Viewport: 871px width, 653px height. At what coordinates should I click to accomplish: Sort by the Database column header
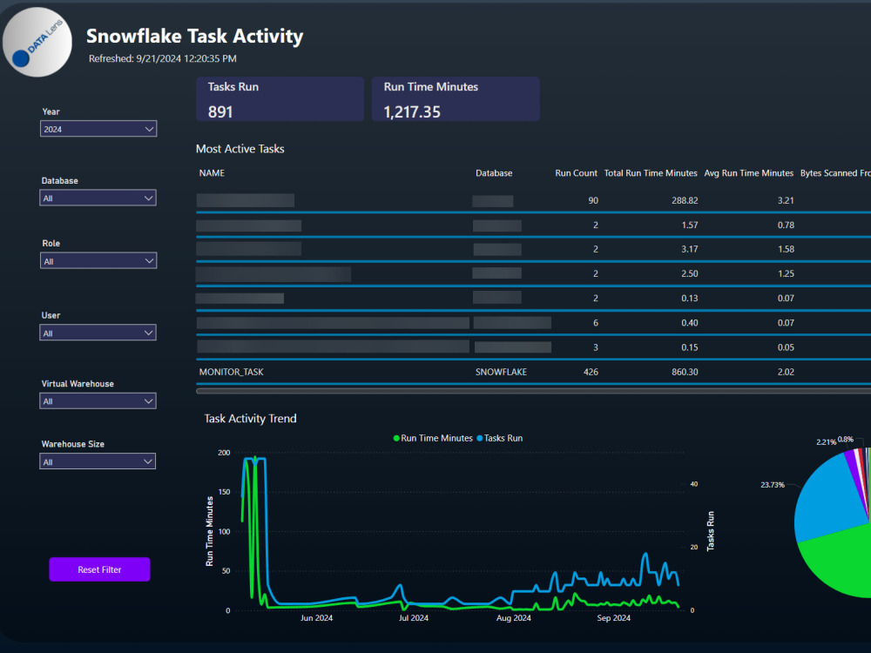494,173
